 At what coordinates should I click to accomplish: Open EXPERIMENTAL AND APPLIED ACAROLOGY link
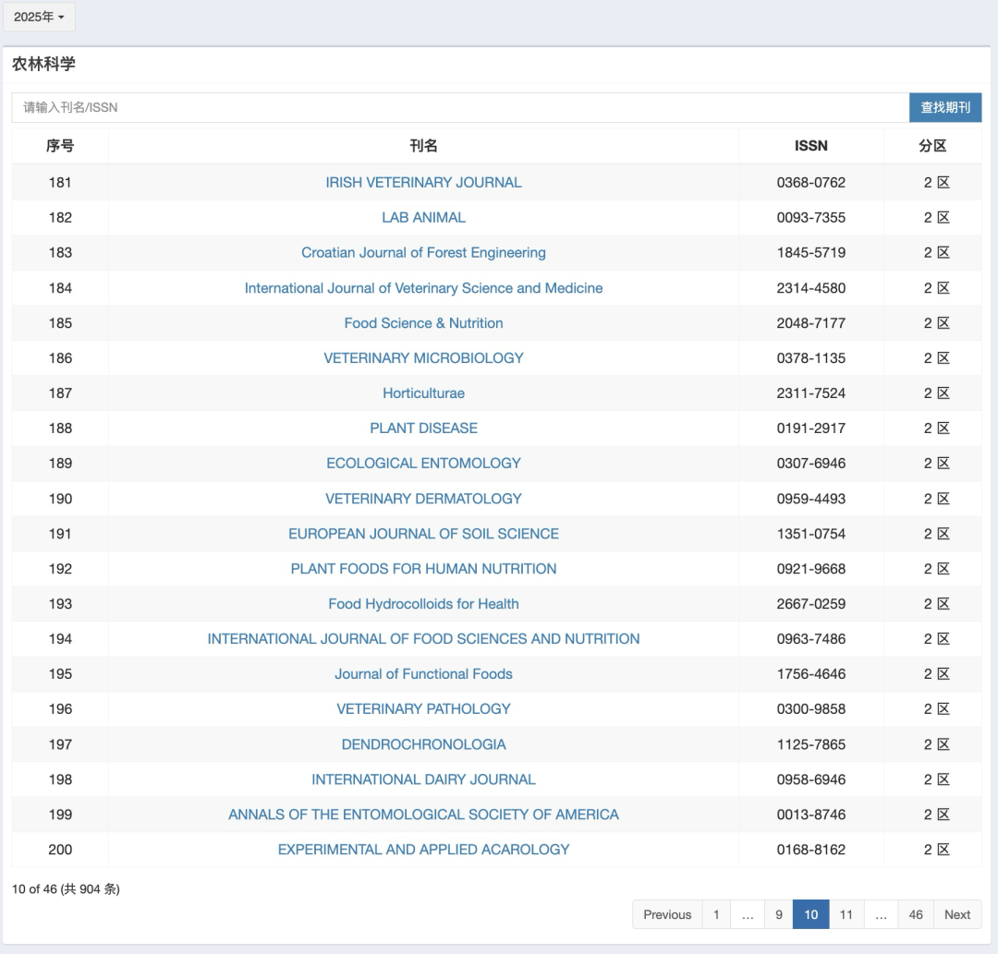coord(423,849)
